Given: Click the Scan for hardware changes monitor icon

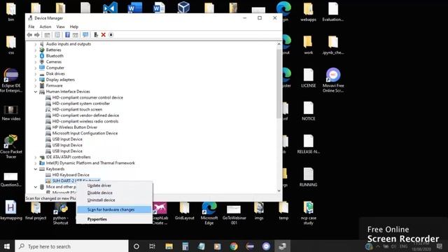Looking at the screenshot, I should tap(85, 35).
